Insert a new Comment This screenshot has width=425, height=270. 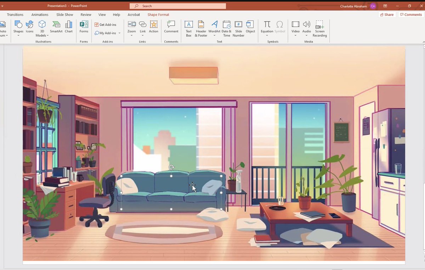[171, 27]
